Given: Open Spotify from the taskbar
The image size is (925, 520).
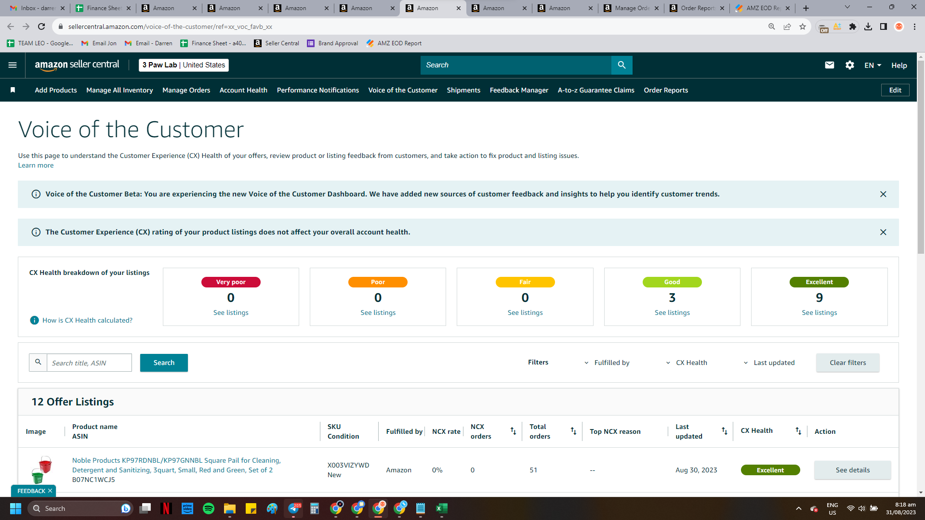Looking at the screenshot, I should point(209,508).
